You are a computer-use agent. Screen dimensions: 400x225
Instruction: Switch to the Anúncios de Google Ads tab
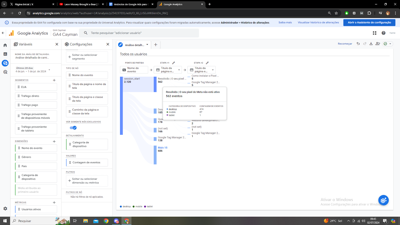[x=131, y=4]
